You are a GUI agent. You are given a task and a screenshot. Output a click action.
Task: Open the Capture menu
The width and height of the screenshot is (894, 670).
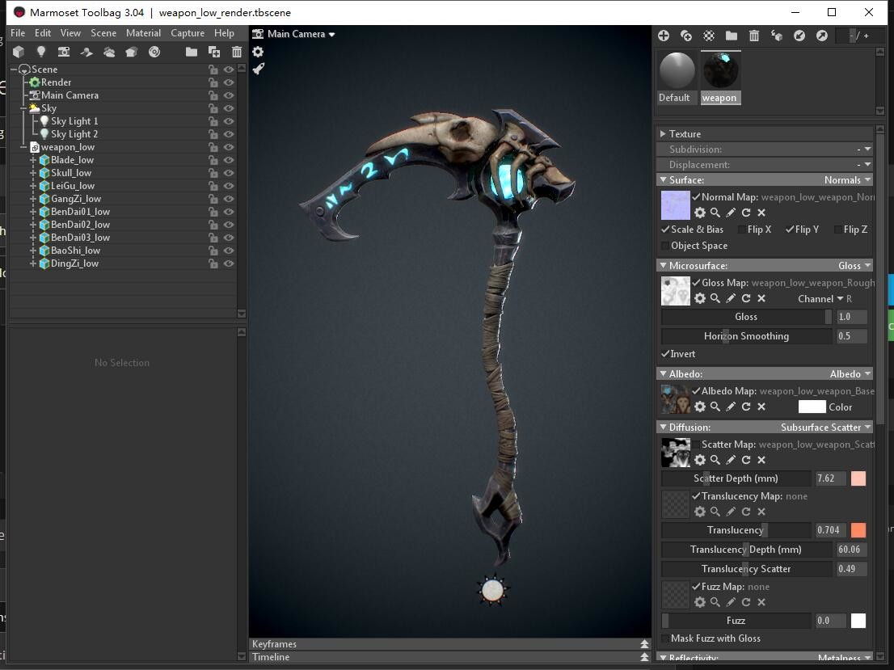click(x=188, y=33)
